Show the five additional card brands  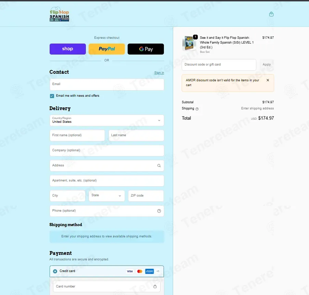coord(158,271)
